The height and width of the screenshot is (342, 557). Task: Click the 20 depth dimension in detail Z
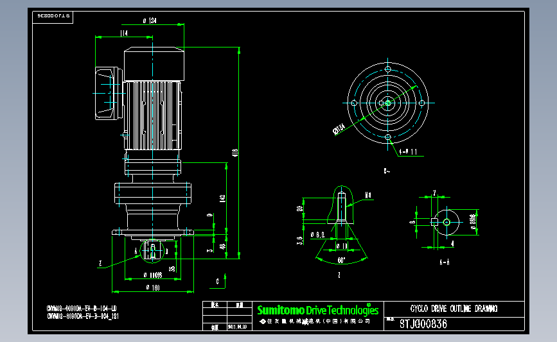[300, 209]
